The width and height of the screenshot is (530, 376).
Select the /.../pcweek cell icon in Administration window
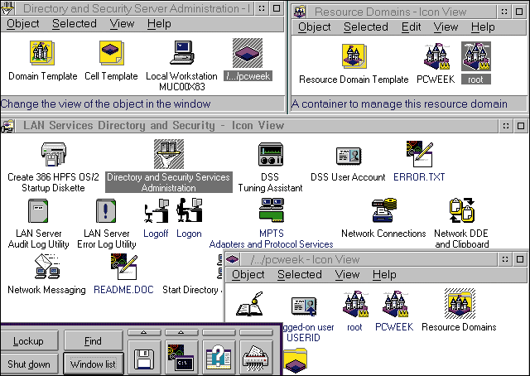pyautogui.click(x=248, y=53)
